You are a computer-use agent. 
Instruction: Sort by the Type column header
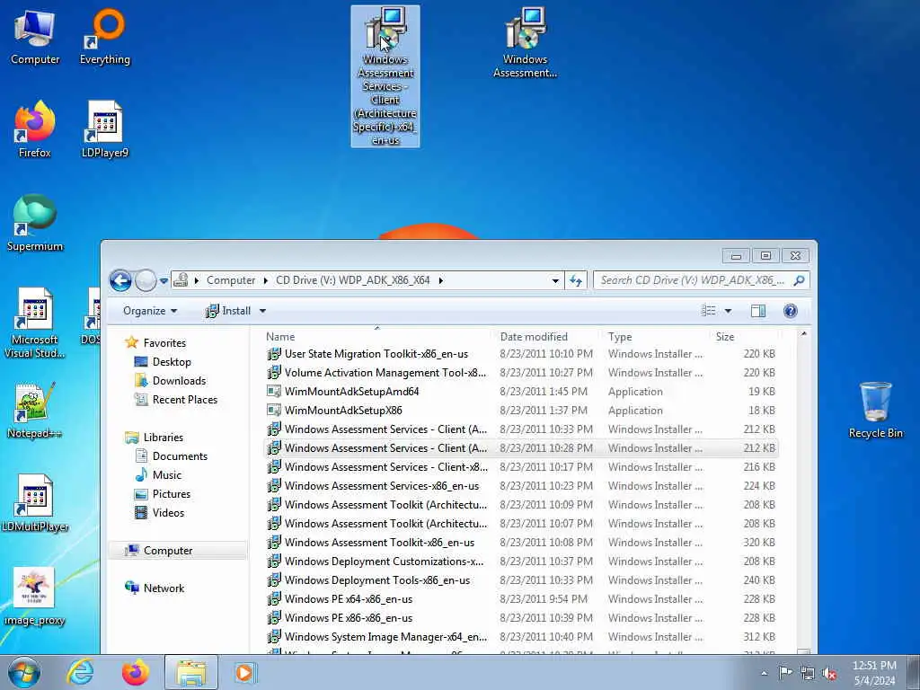654,337
